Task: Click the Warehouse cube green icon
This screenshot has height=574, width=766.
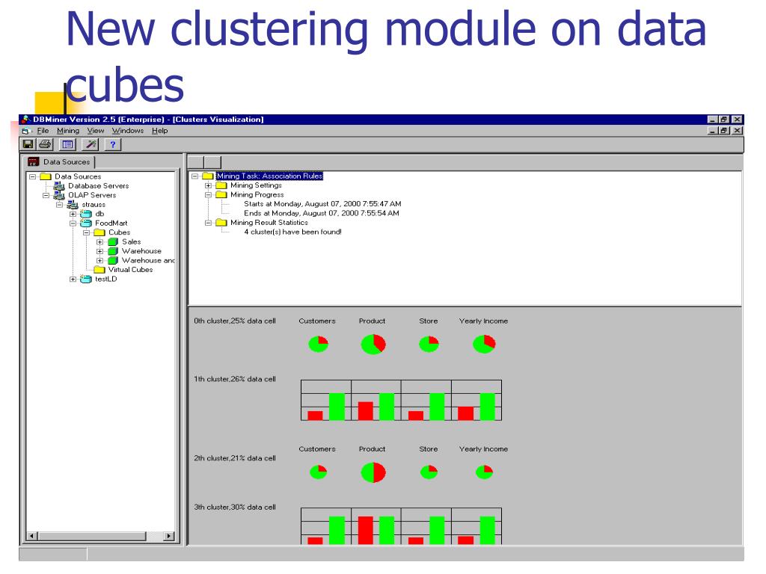Action: tap(113, 251)
